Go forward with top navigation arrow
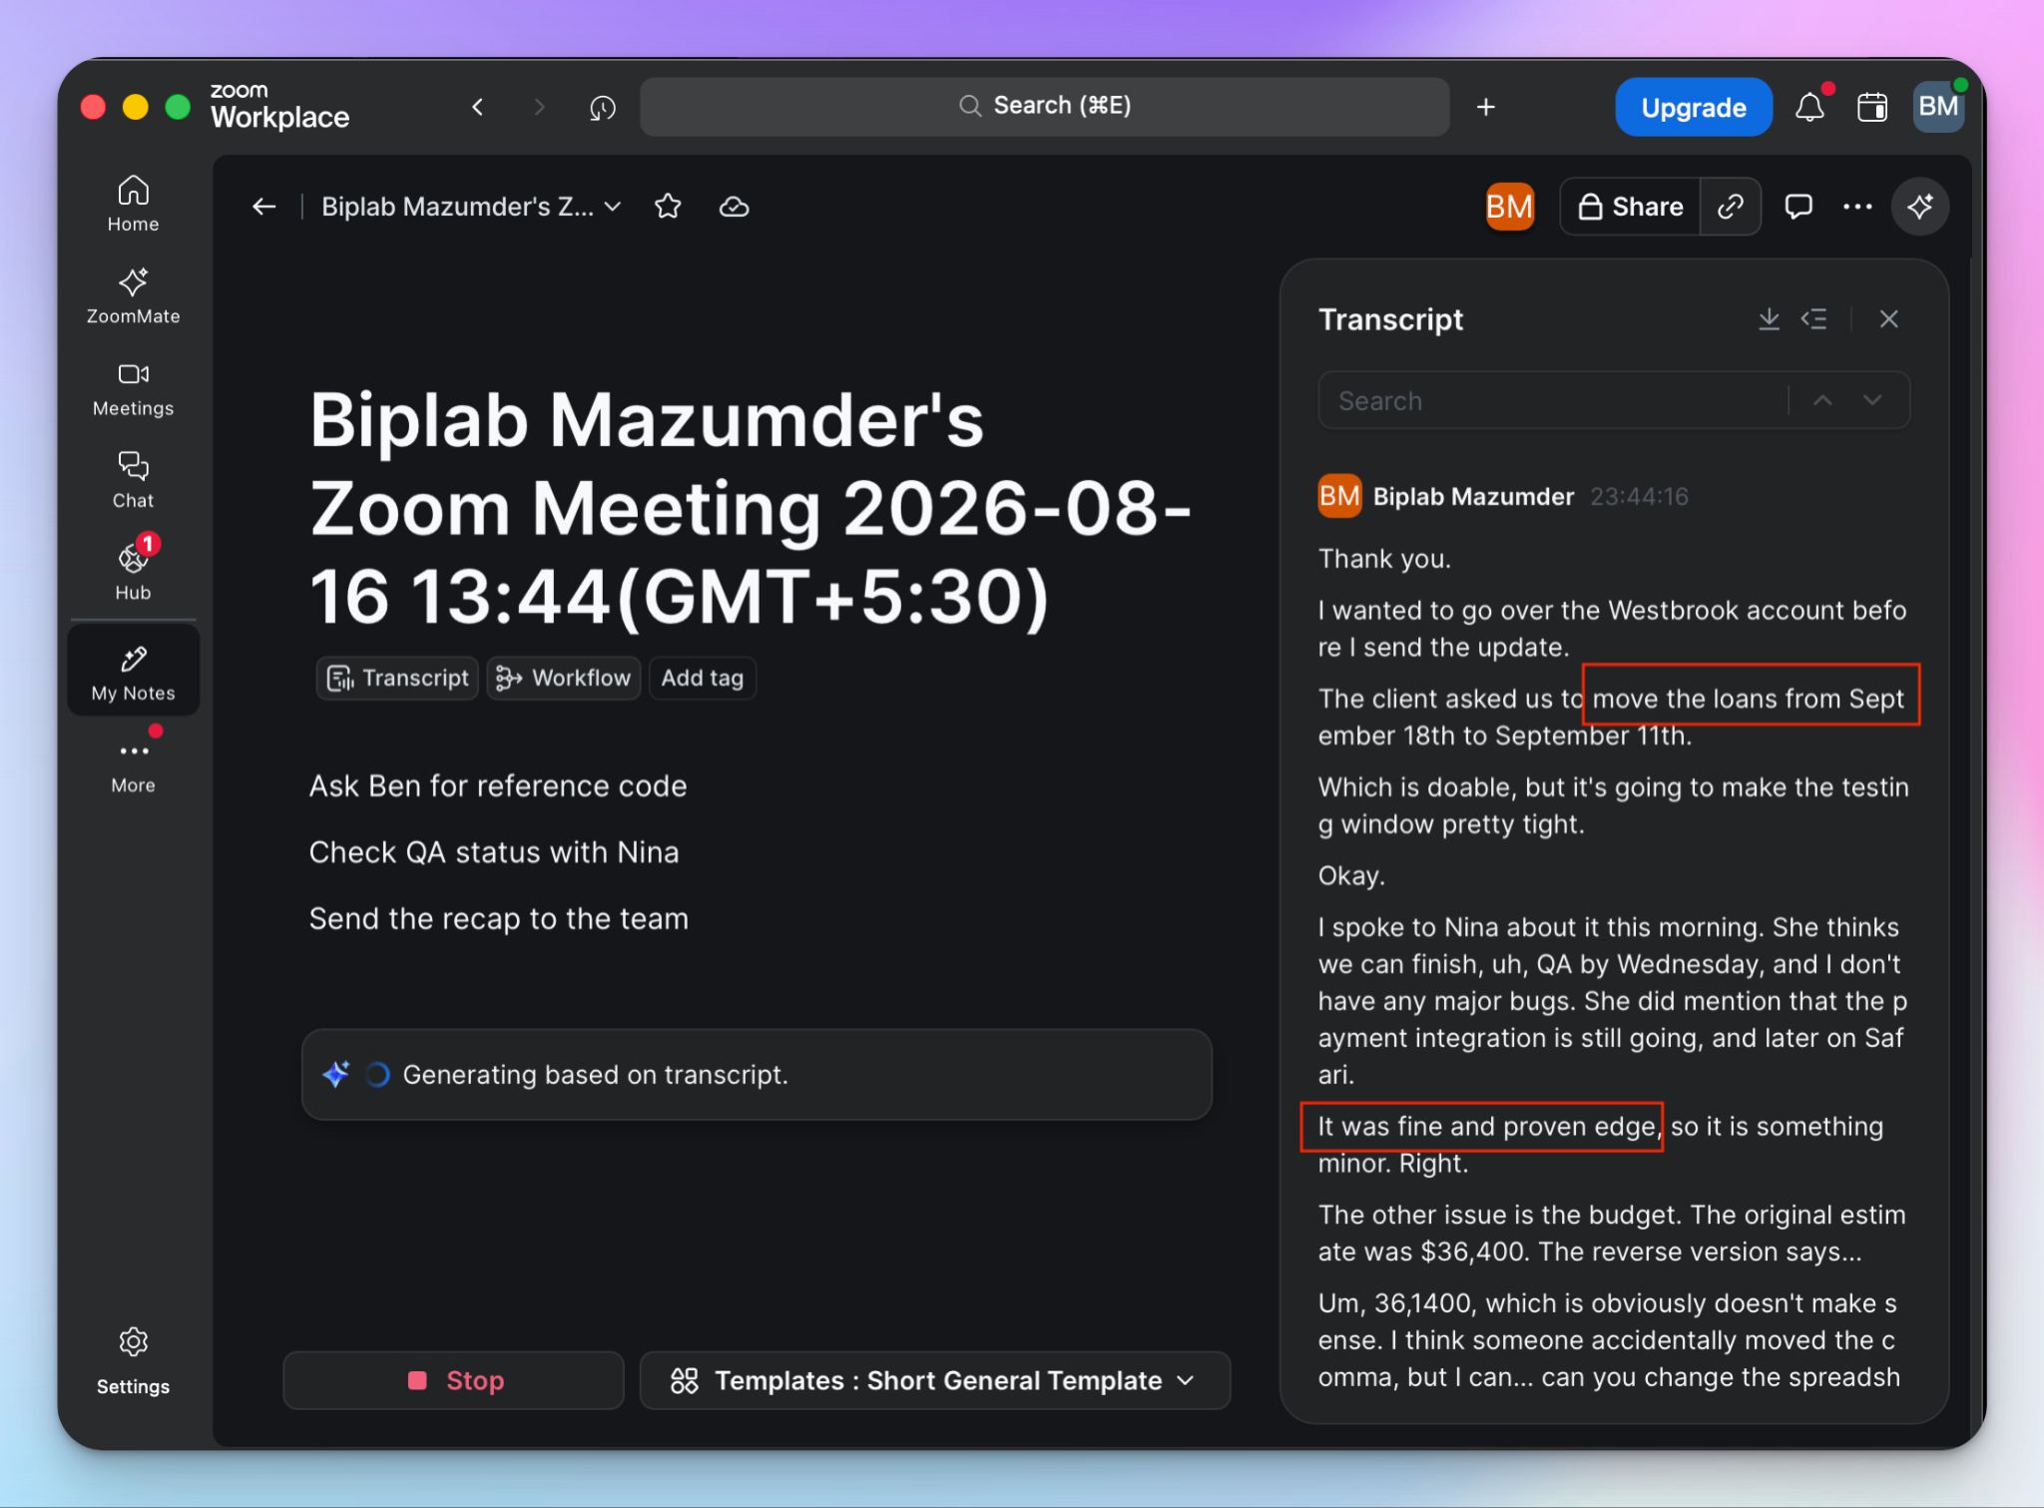 coord(540,107)
